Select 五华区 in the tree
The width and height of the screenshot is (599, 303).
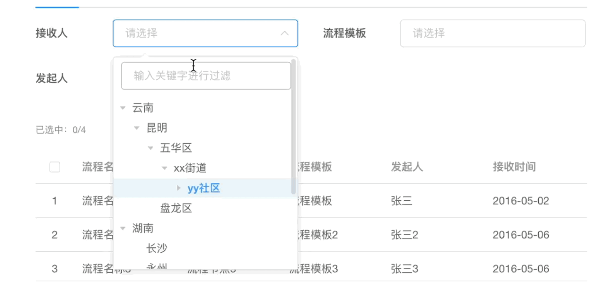[x=176, y=148]
